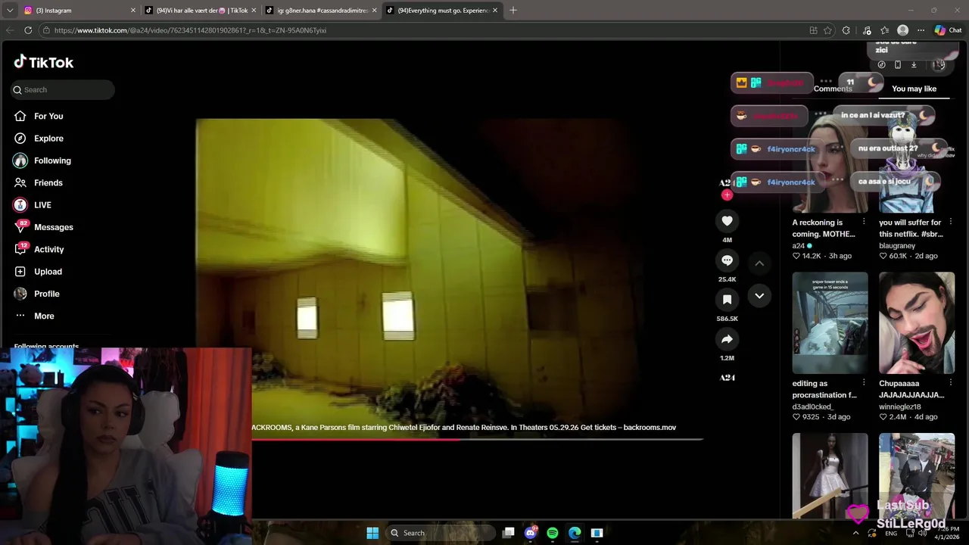Open the TikTok profile avatar in header
The image size is (969, 545).
(x=939, y=65)
